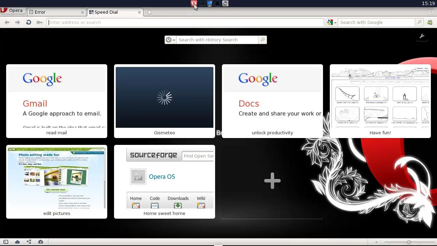Viewport: 437px width, 246px height.
Task: Open Opera Unite status bar icon
Action: tap(29, 242)
